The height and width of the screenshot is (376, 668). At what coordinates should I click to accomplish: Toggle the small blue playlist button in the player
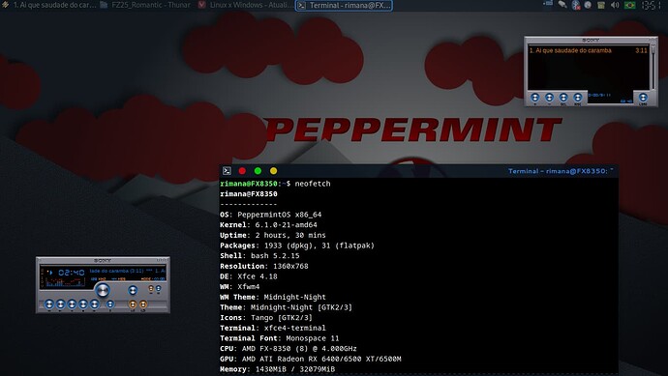(x=158, y=289)
